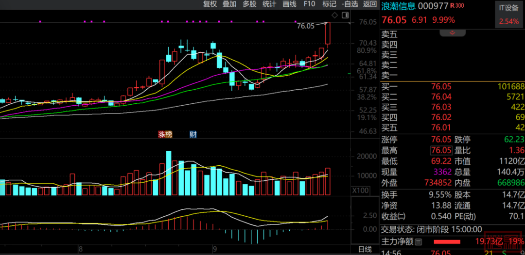Click the 财 financial report marker

193,134
